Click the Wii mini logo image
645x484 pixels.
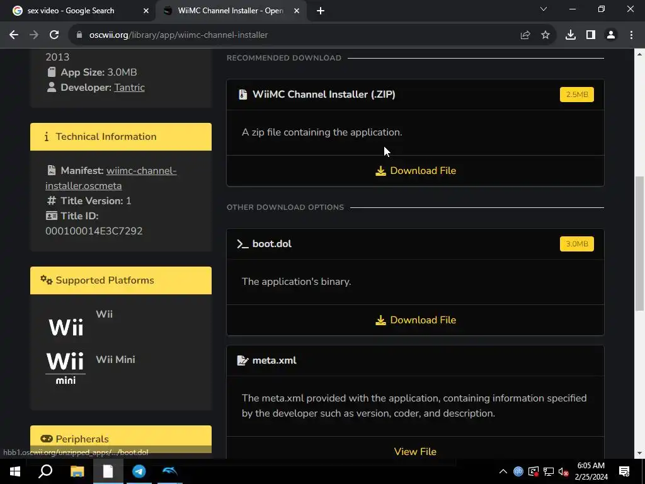pos(66,368)
